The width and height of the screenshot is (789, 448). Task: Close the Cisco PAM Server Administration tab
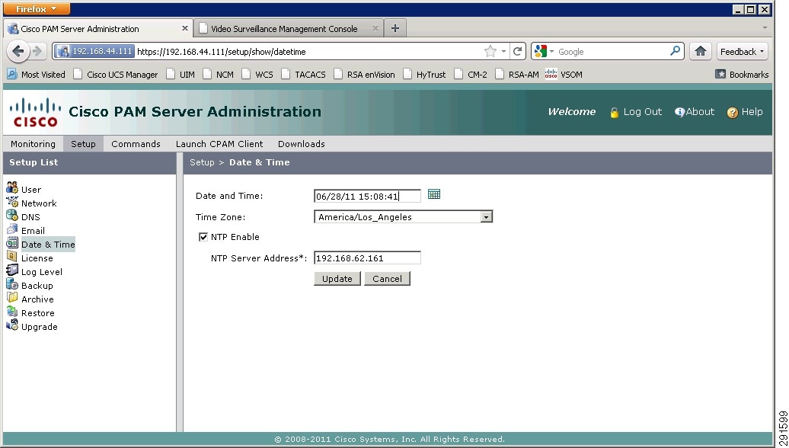(x=184, y=28)
